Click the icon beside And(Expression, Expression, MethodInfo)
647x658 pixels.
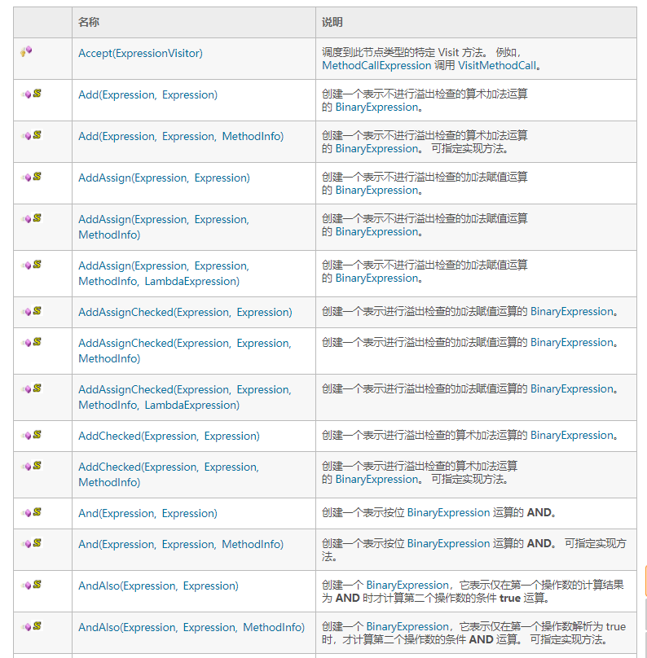coord(32,543)
